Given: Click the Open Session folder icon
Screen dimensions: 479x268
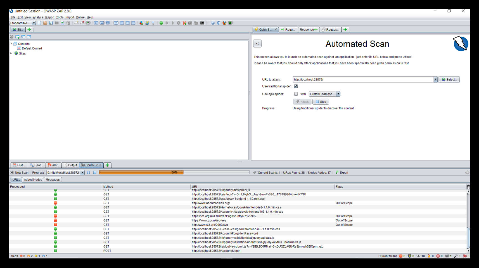Looking at the screenshot, I should coord(45,23).
